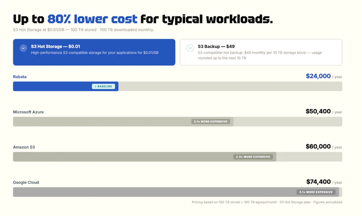Click the 3.1x MORE EXPENSIVE badge
This screenshot has width=362, height=216.
(316, 192)
